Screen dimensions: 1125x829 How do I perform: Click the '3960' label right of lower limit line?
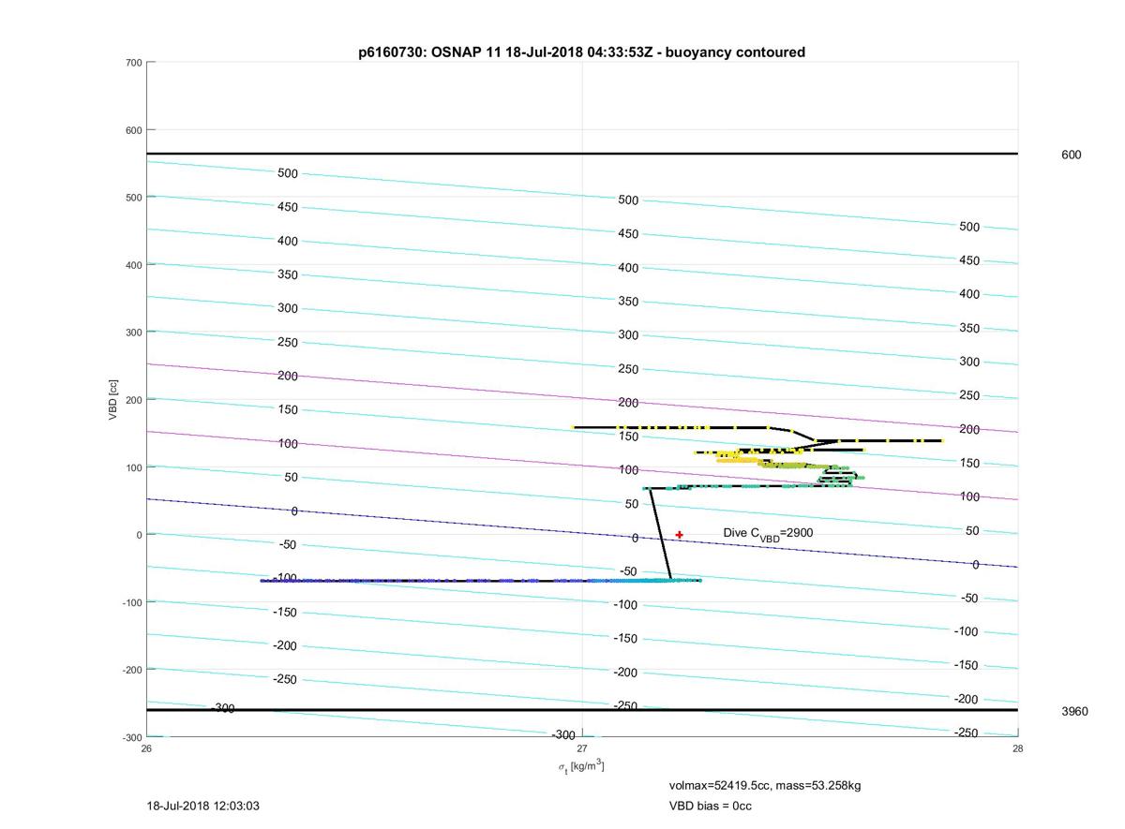click(x=1074, y=711)
